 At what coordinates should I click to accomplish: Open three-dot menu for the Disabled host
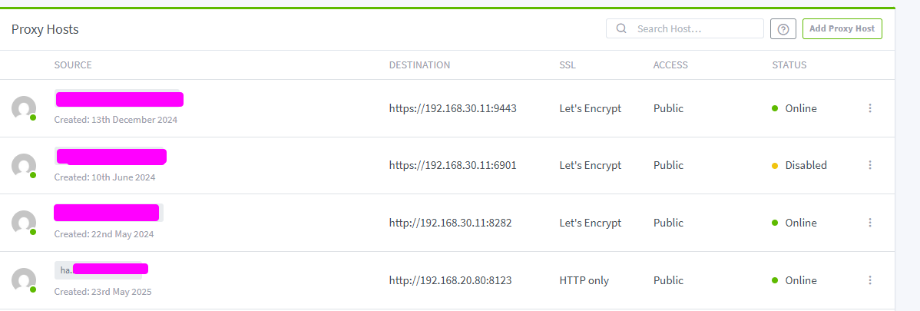point(870,165)
